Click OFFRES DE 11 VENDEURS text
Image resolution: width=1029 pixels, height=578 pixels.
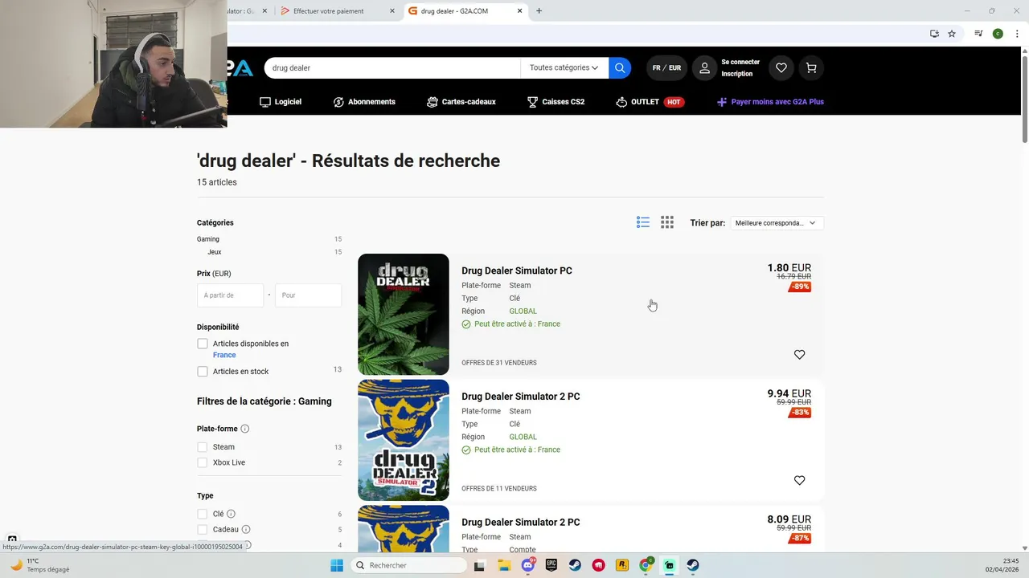pos(499,489)
